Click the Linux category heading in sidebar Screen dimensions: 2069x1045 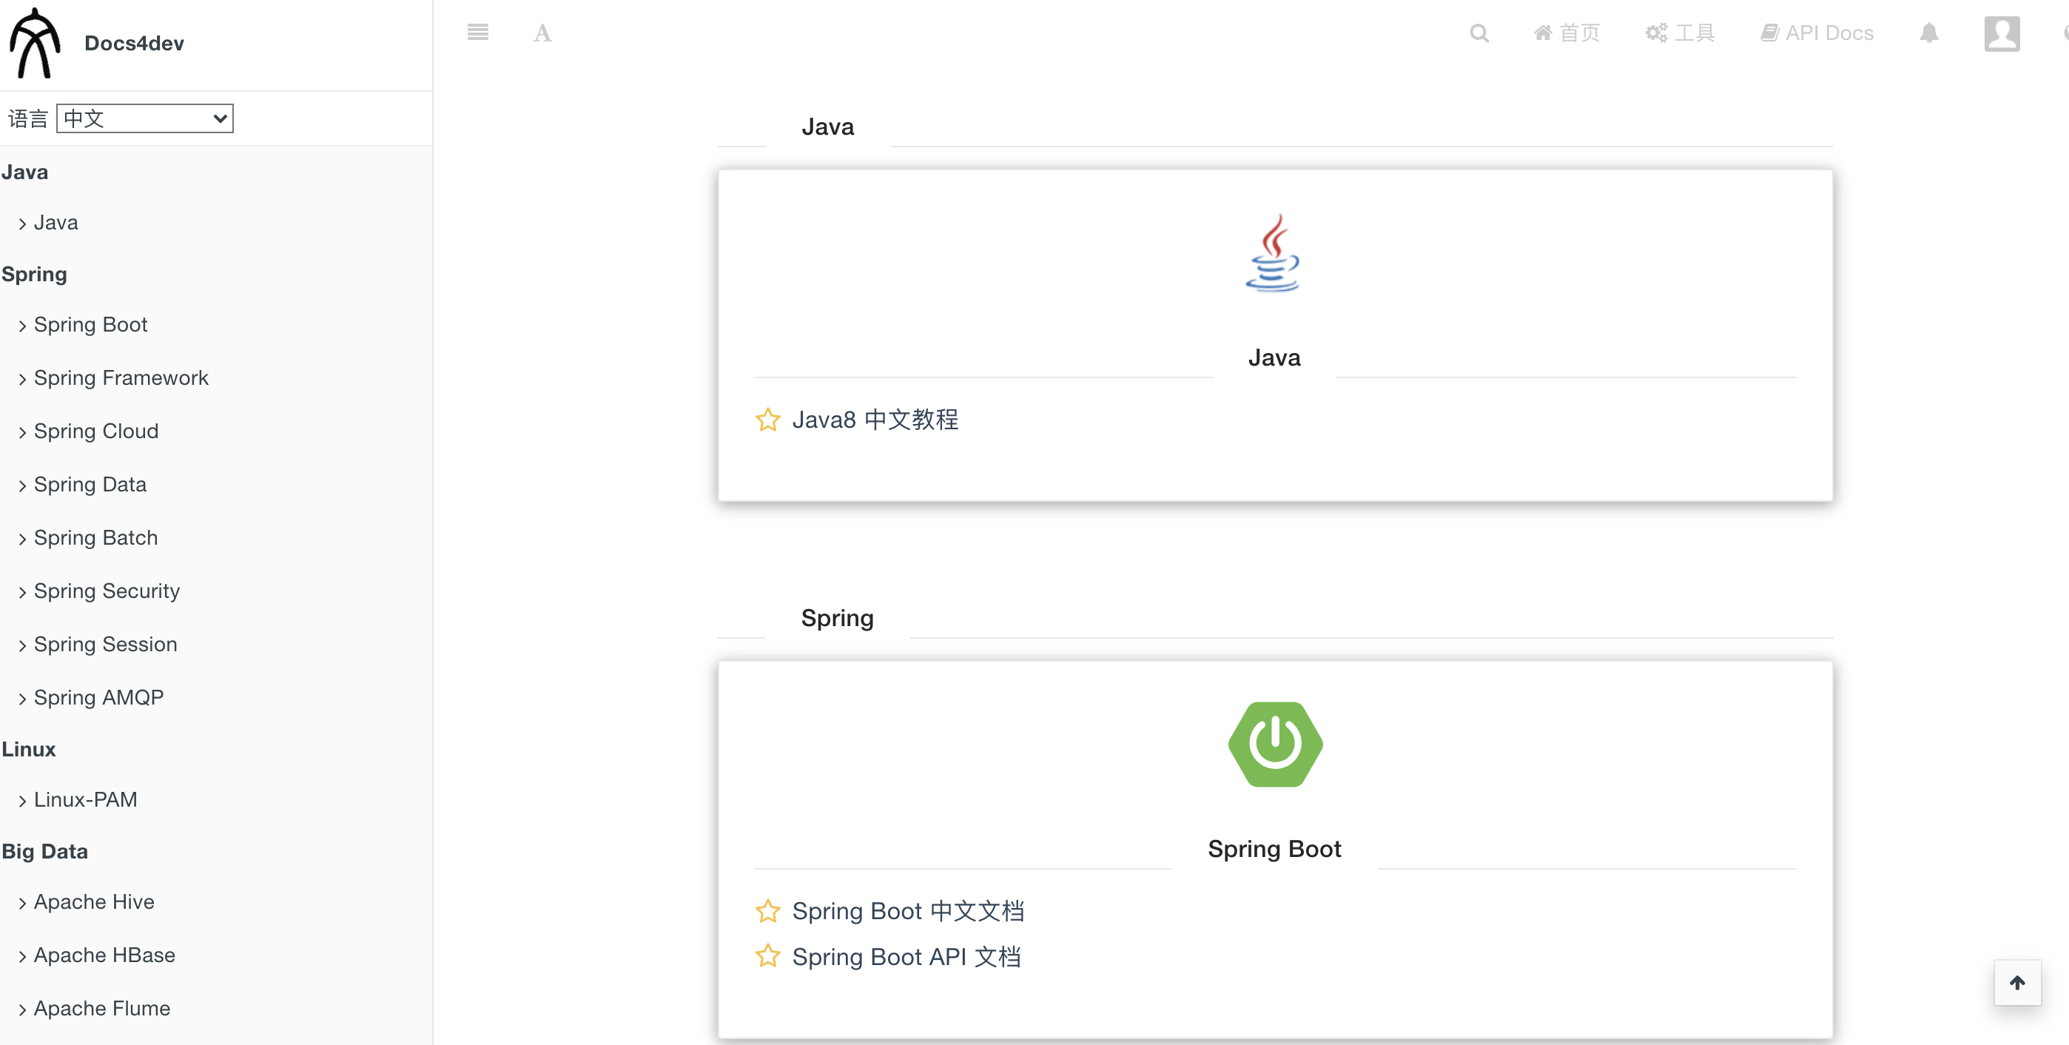[x=29, y=750]
